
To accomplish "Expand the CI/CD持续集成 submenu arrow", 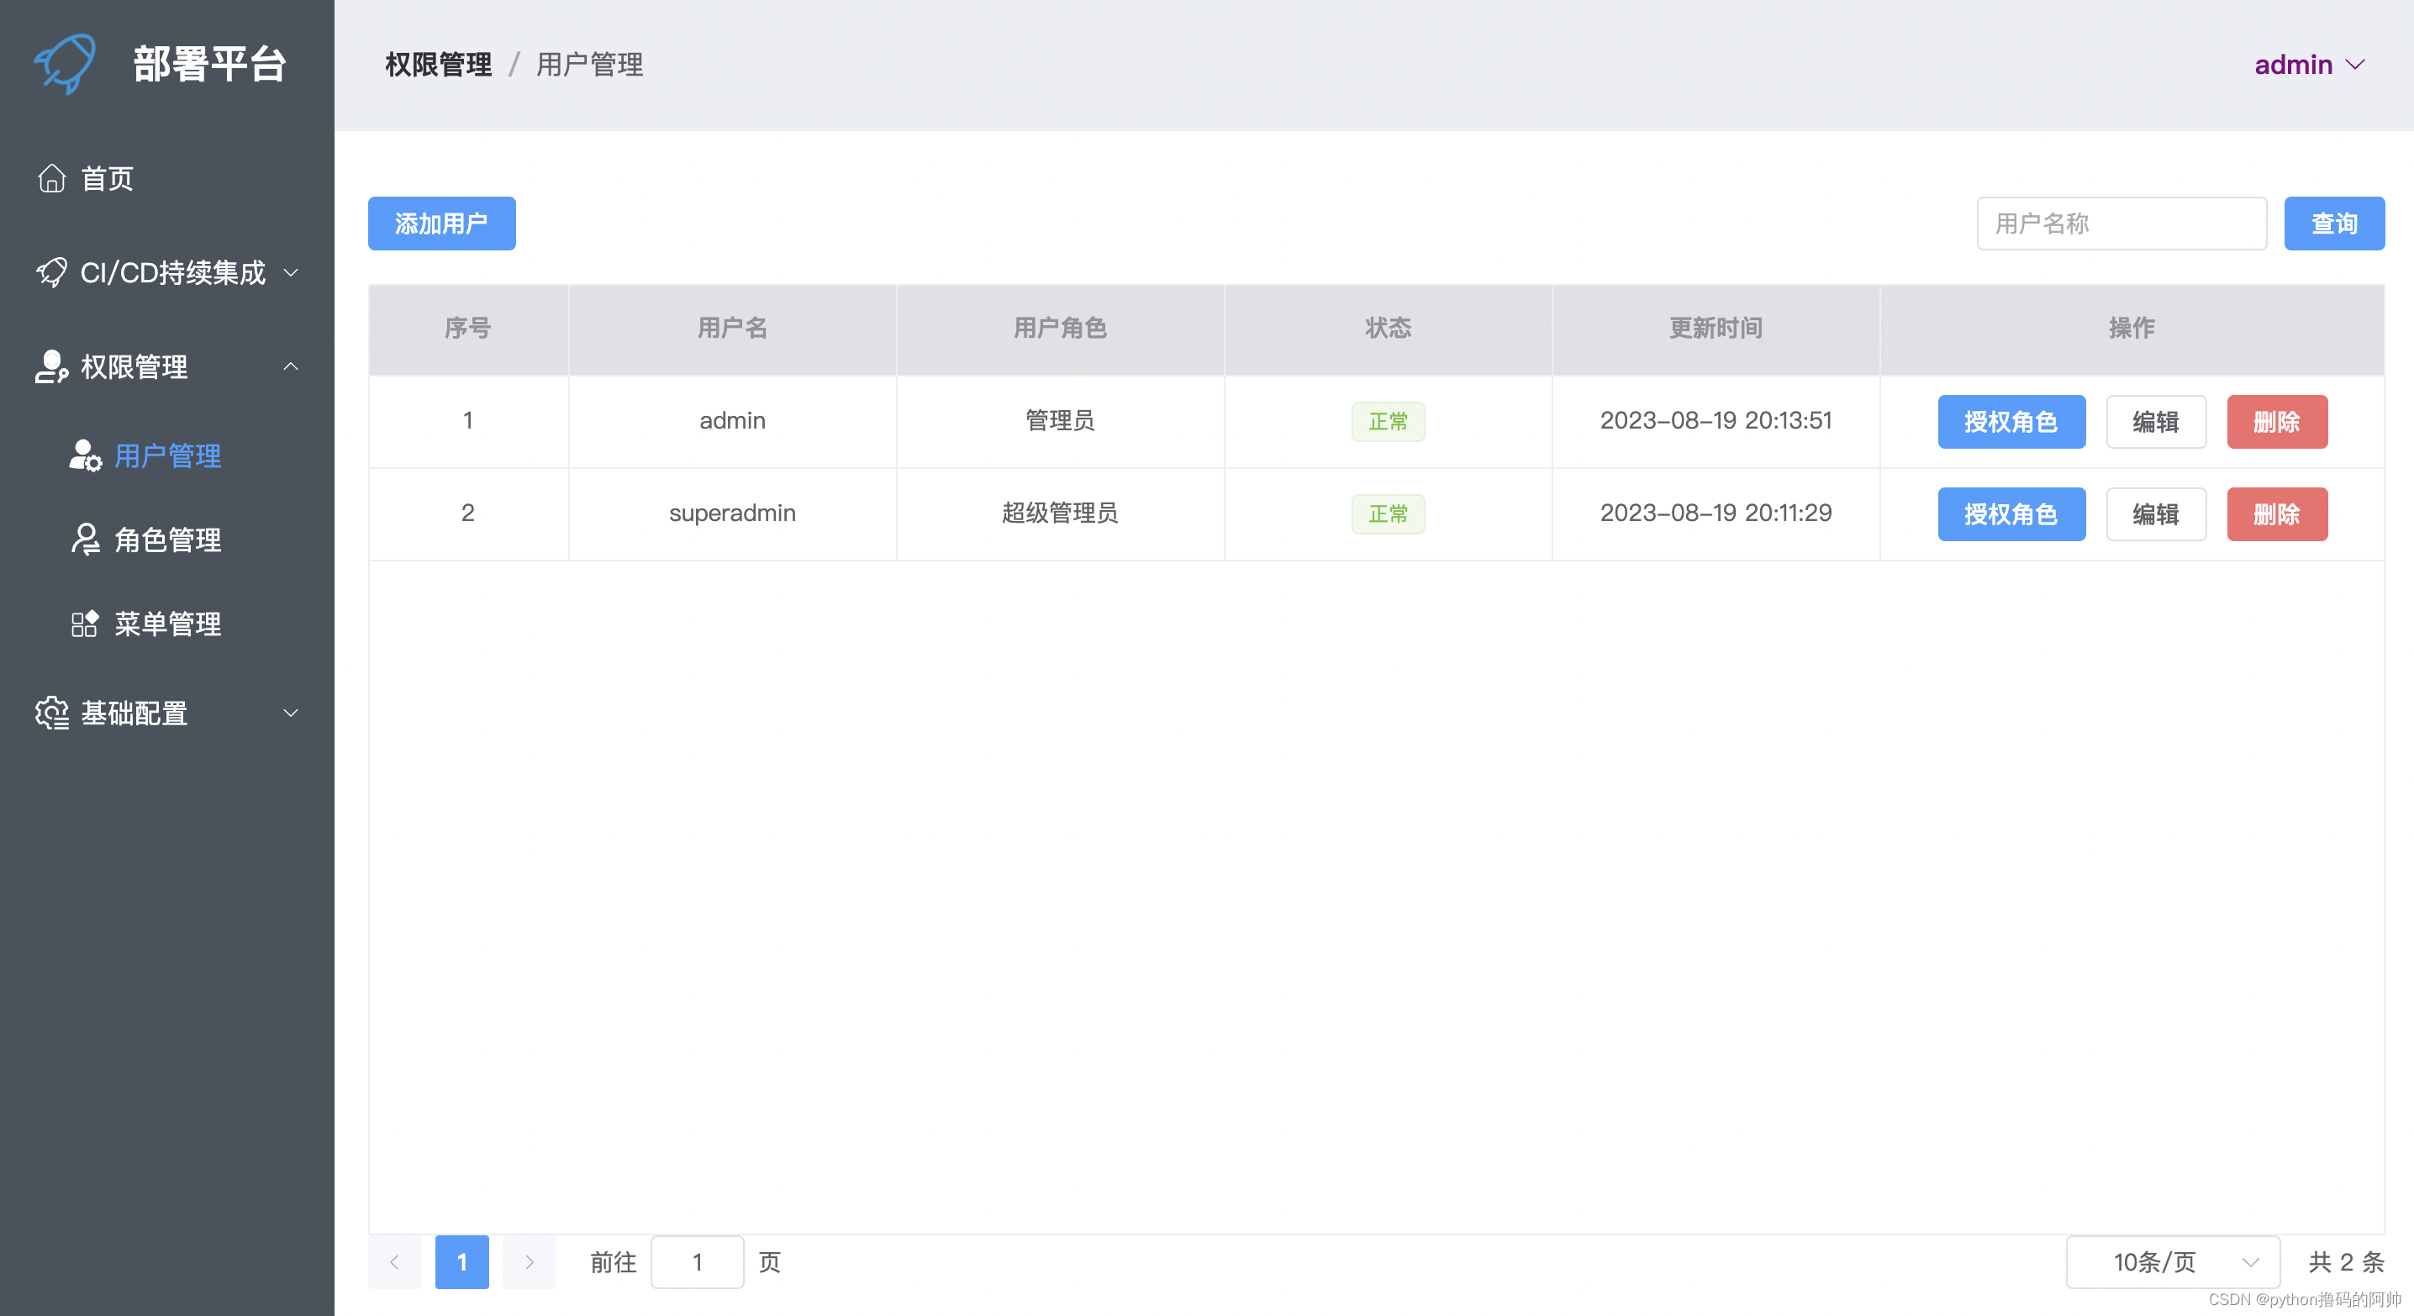I will click(292, 272).
